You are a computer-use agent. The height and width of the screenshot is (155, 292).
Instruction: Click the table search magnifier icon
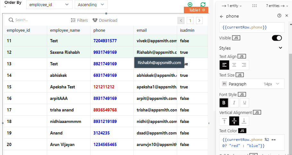(x=11, y=20)
